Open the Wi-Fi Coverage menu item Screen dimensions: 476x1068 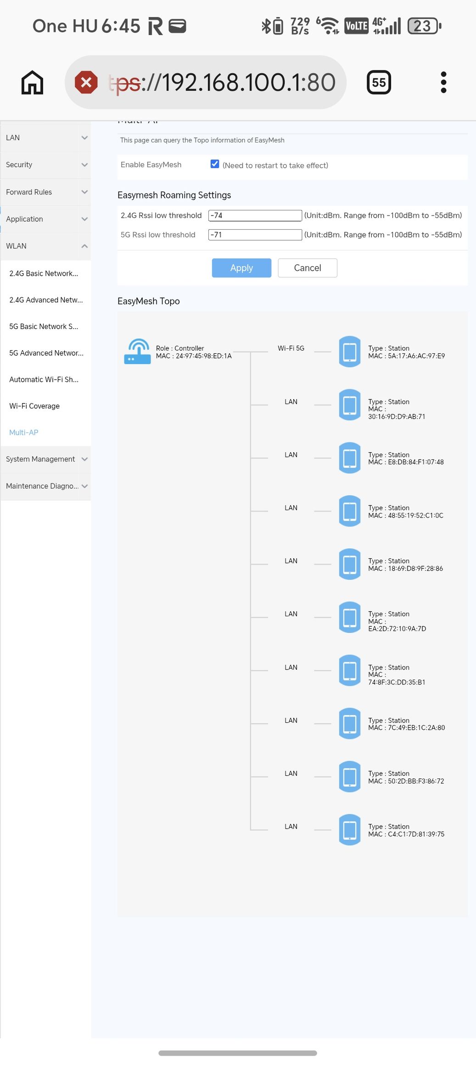point(34,406)
